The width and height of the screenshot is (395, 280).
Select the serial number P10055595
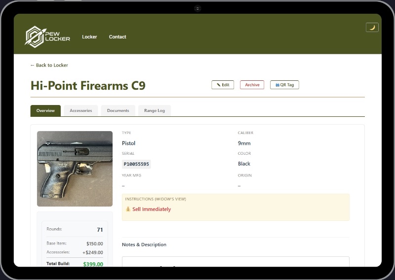(136, 164)
